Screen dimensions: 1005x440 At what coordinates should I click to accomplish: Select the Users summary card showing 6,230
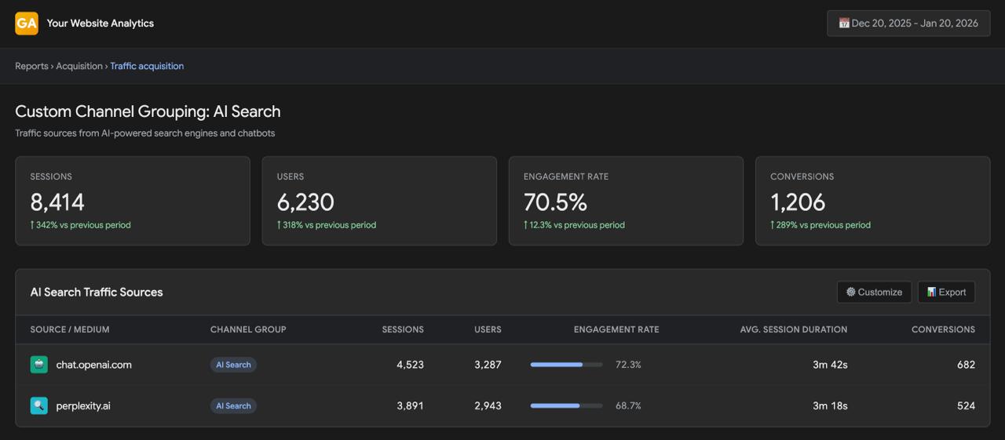(x=379, y=201)
